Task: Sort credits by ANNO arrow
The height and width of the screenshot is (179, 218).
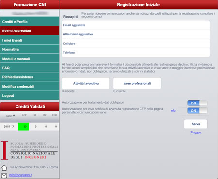Action: tap(14, 115)
